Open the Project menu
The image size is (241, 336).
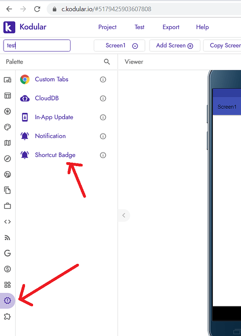108,27
